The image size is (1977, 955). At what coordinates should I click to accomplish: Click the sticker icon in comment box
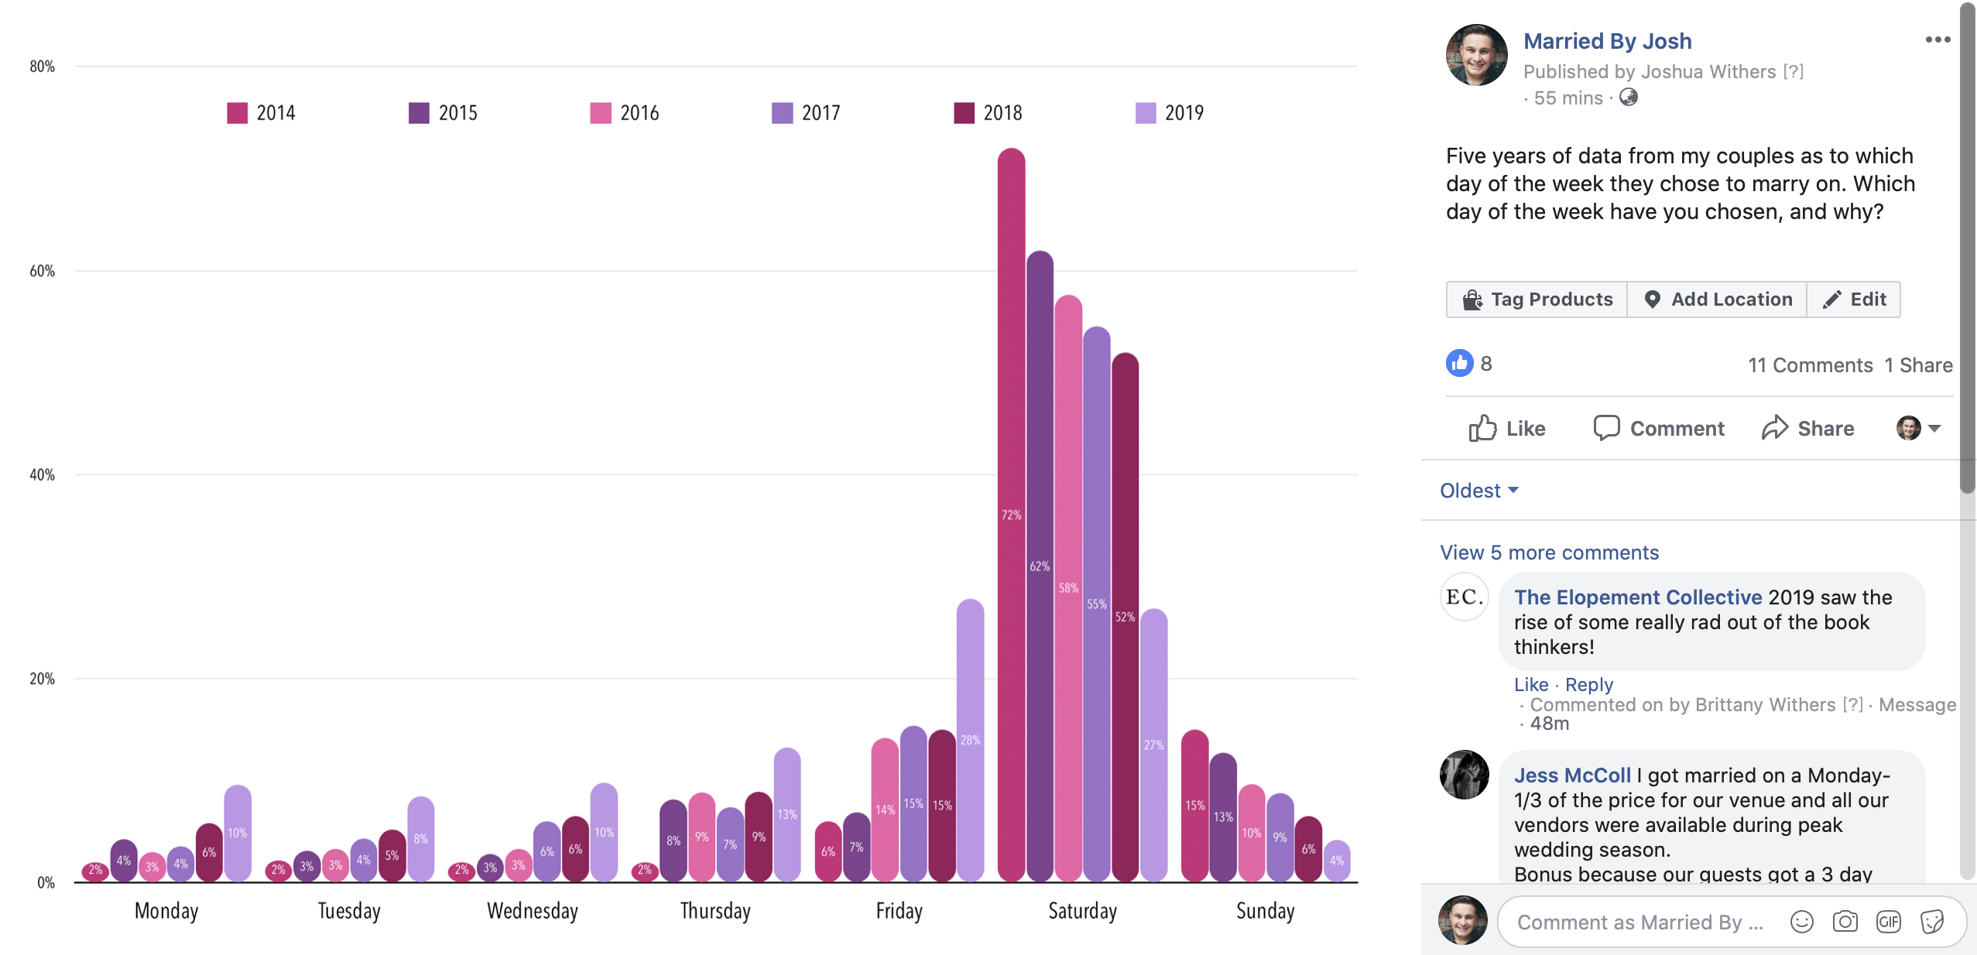(1931, 922)
